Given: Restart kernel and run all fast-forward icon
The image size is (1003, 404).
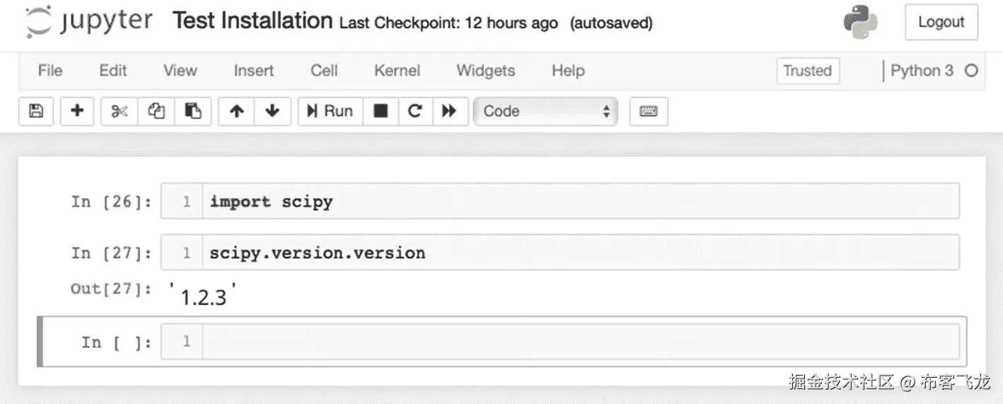Looking at the screenshot, I should point(449,111).
